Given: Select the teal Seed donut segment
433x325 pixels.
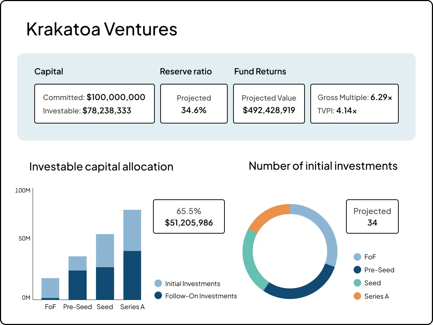Looking at the screenshot, I should [250, 259].
